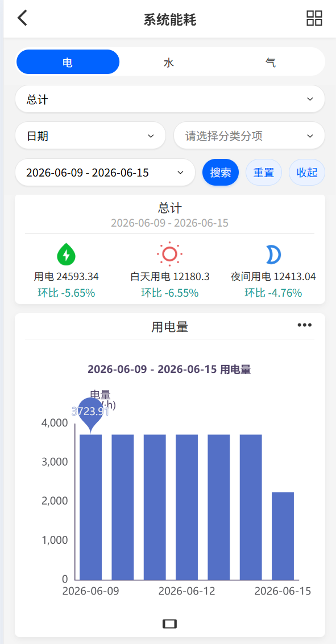Screen dimensions: 336x644
Task: Open the 总计 dropdown
Action: pyautogui.click(x=170, y=99)
